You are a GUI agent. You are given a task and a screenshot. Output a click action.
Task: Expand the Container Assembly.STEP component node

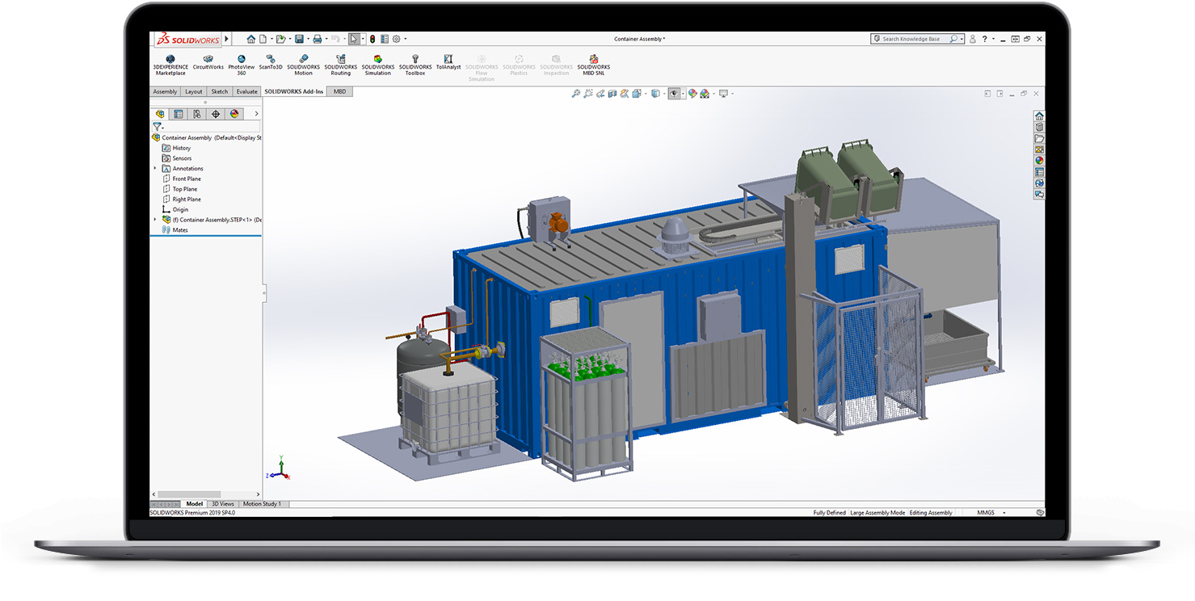(155, 219)
